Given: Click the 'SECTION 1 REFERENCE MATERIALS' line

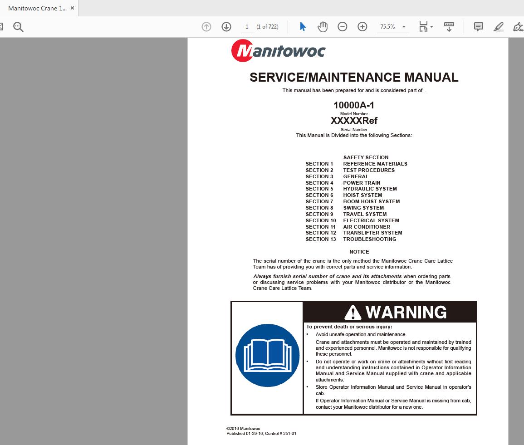Looking at the screenshot, I should point(357,164).
